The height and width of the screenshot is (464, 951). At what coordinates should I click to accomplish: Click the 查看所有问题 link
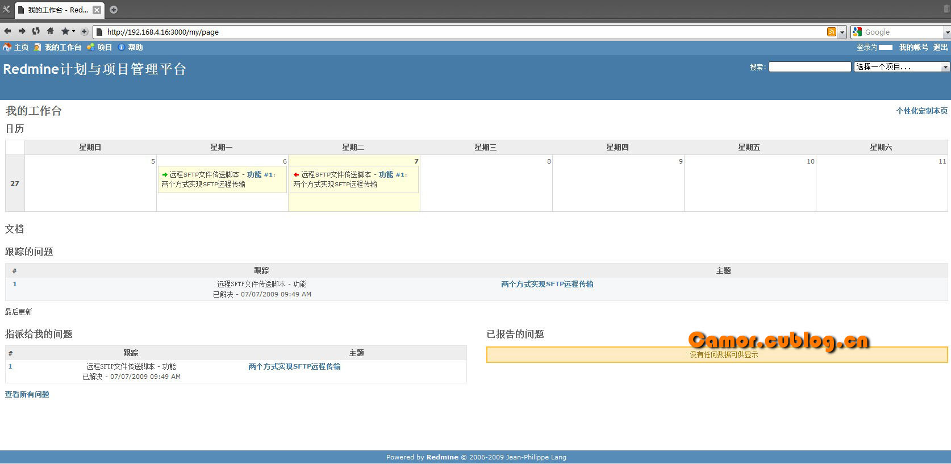point(27,394)
